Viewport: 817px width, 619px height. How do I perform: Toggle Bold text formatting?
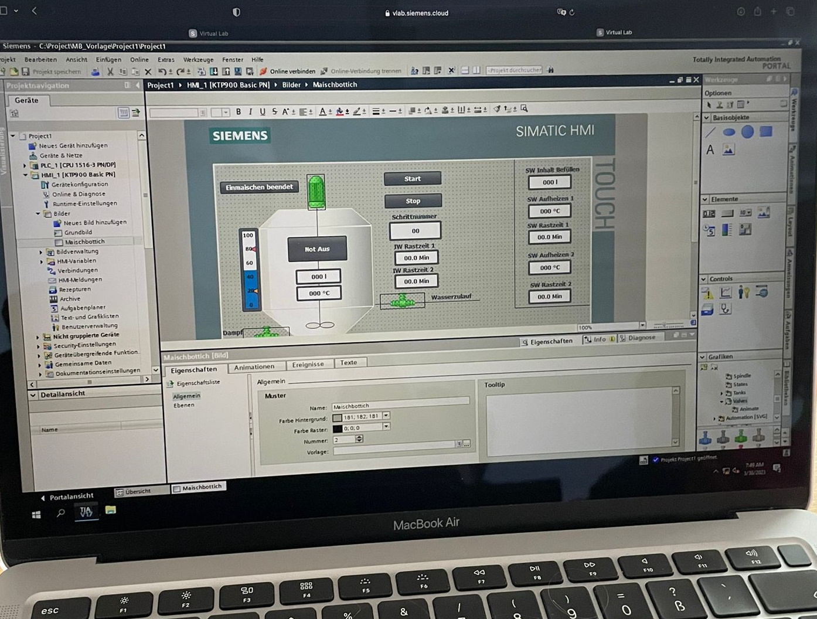(x=239, y=111)
